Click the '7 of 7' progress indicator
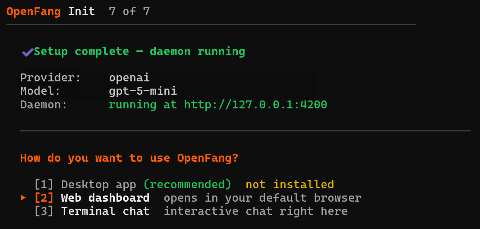The height and width of the screenshot is (229, 480). point(129,11)
